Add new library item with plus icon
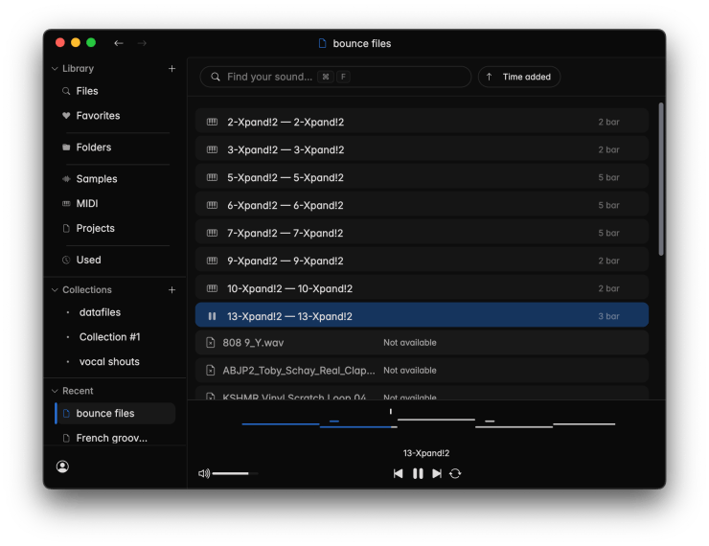The width and height of the screenshot is (709, 546). (172, 68)
